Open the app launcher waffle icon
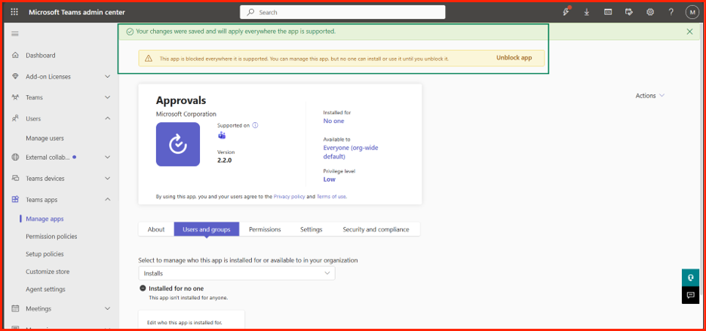 [14, 12]
